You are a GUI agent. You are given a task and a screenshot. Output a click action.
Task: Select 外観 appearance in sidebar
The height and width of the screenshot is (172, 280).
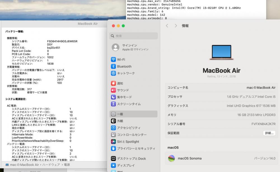click(x=120, y=121)
